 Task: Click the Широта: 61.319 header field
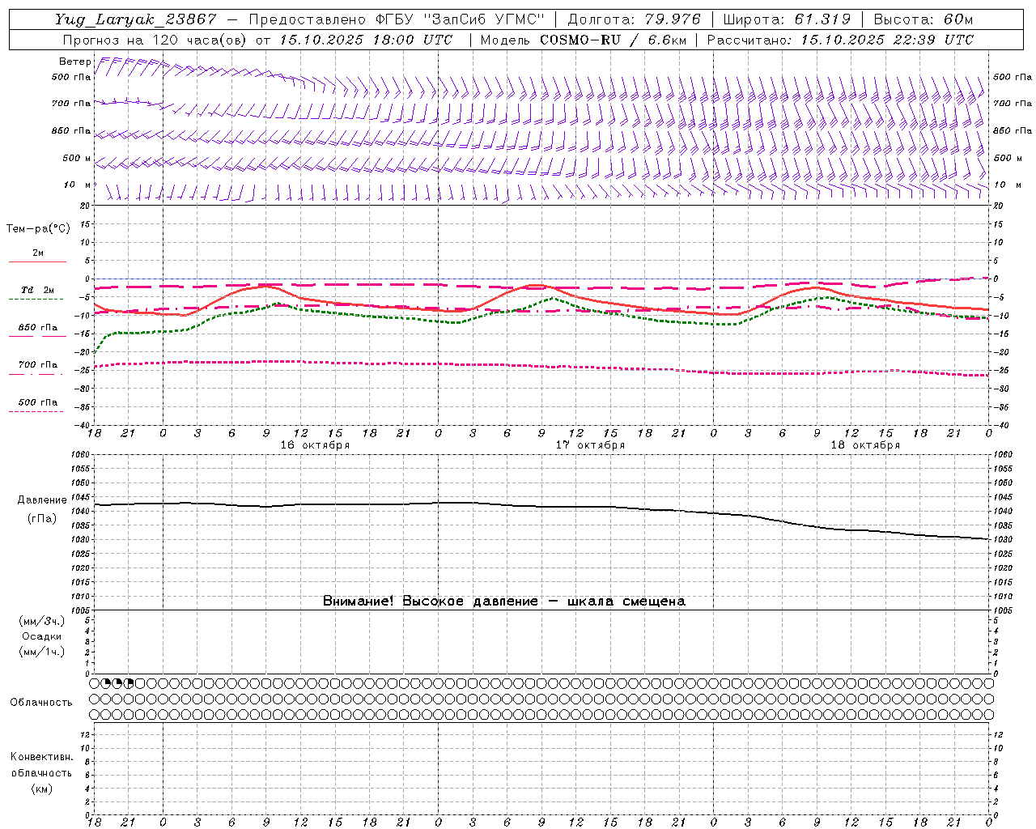coord(787,19)
